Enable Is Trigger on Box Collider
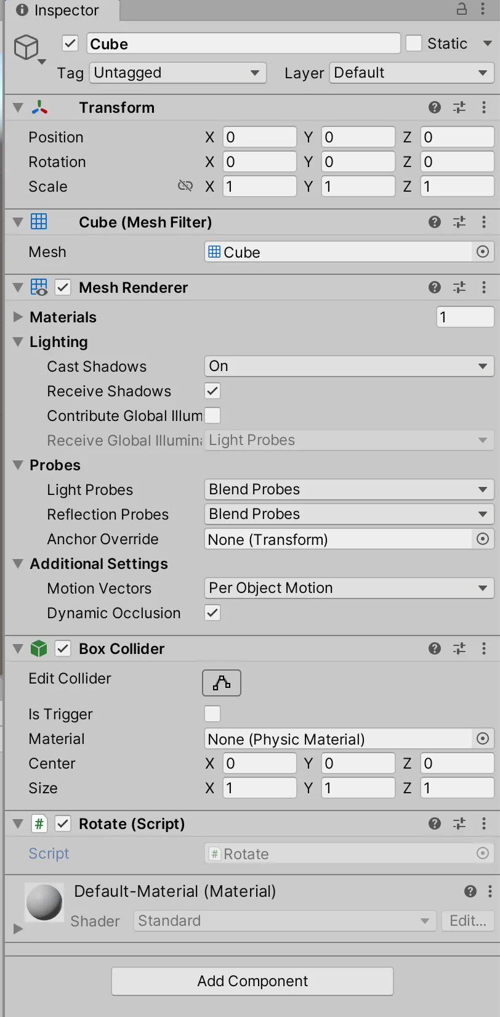The image size is (500, 1017). pos(212,714)
